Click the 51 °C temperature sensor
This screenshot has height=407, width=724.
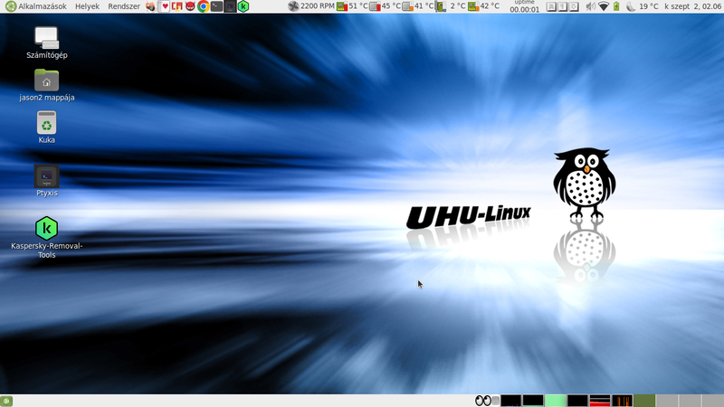pos(352,6)
